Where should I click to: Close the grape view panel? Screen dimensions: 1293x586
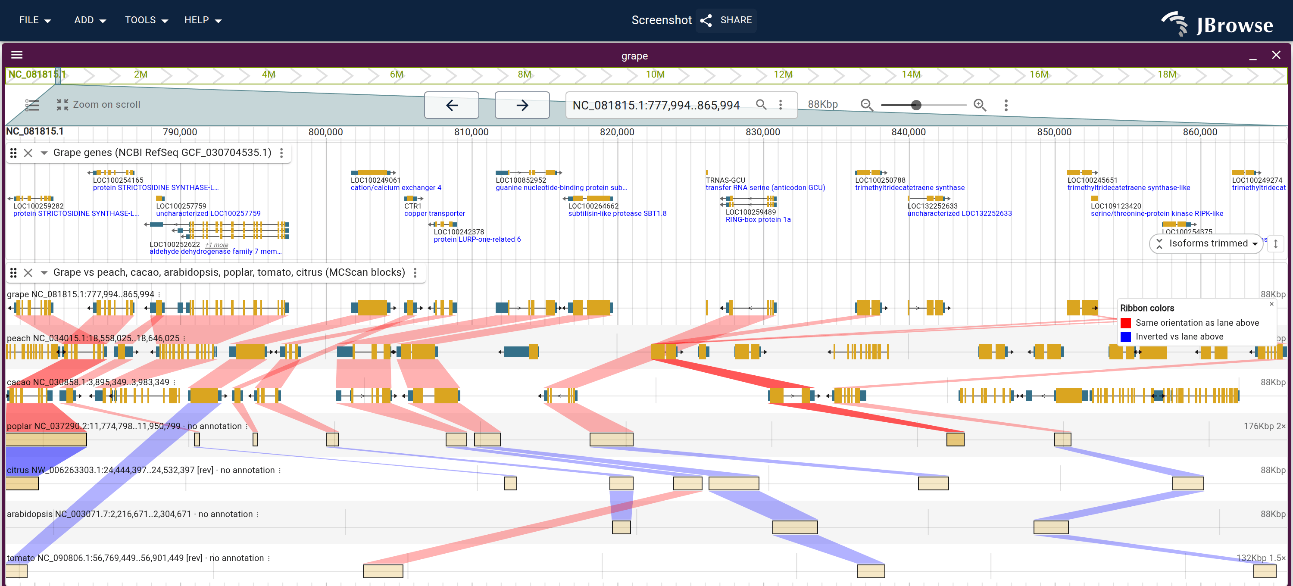[1275, 55]
